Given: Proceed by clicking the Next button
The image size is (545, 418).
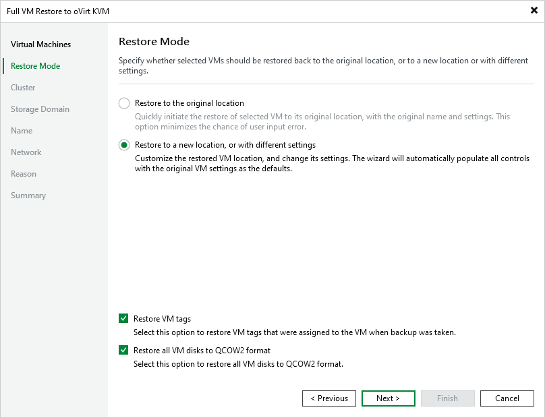Looking at the screenshot, I should click(388, 398).
